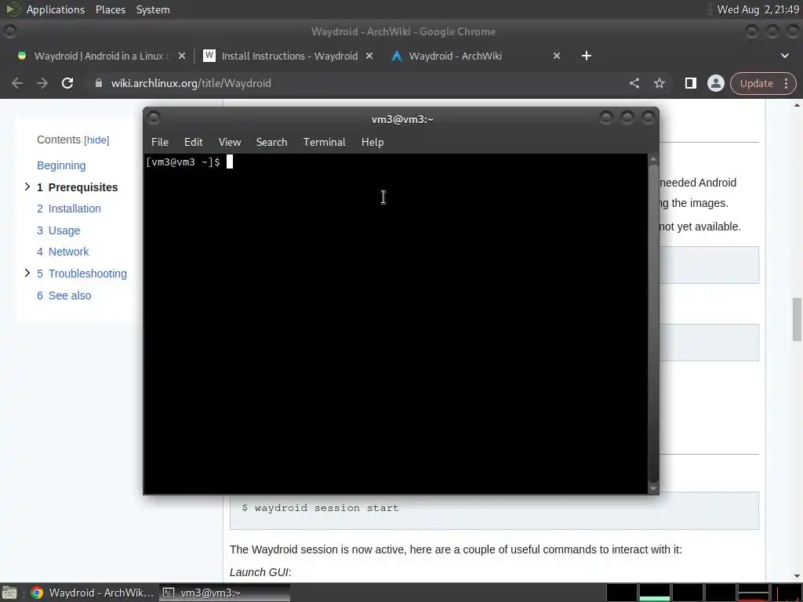Screen dimensions: 803x602
Task: Click the Chrome window menu icon in titlebar
Action: (10, 31)
